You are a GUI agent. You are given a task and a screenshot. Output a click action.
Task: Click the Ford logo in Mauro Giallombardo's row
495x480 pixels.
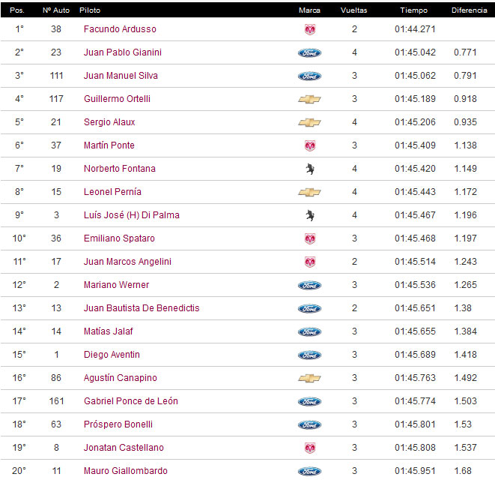(309, 471)
